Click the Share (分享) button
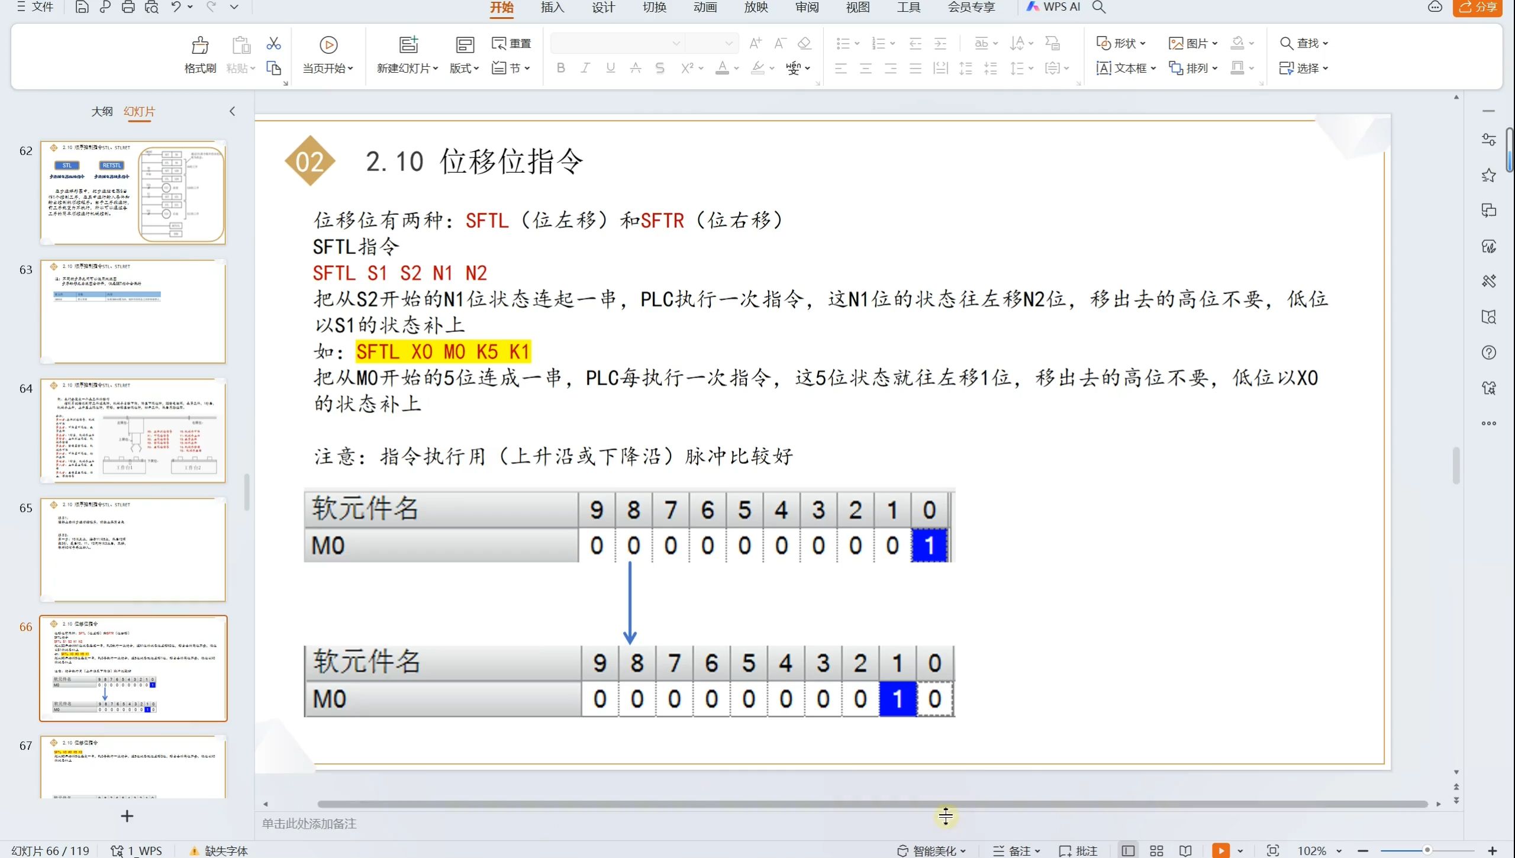1515x858 pixels. pyautogui.click(x=1478, y=7)
